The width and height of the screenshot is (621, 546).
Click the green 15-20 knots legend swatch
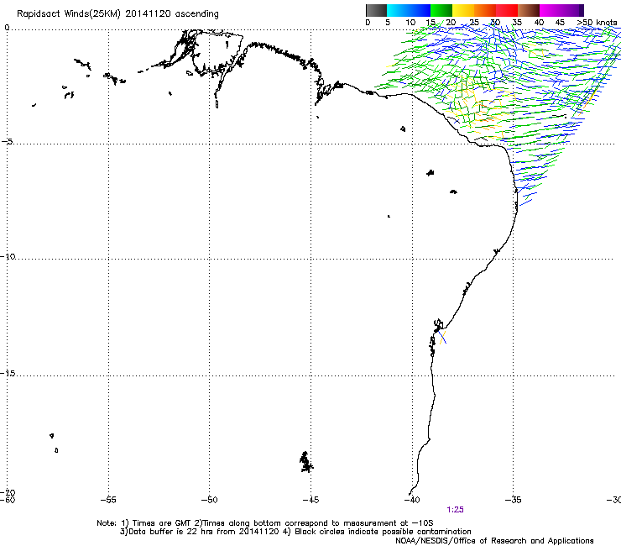click(441, 10)
